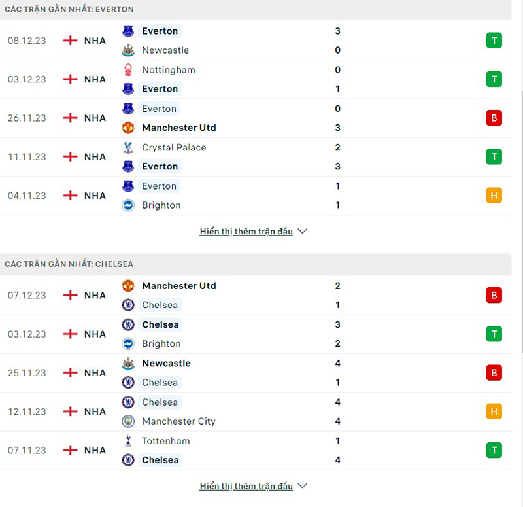Open Everton's 'Hiển thị thêm trận đấu' link

coord(245,230)
